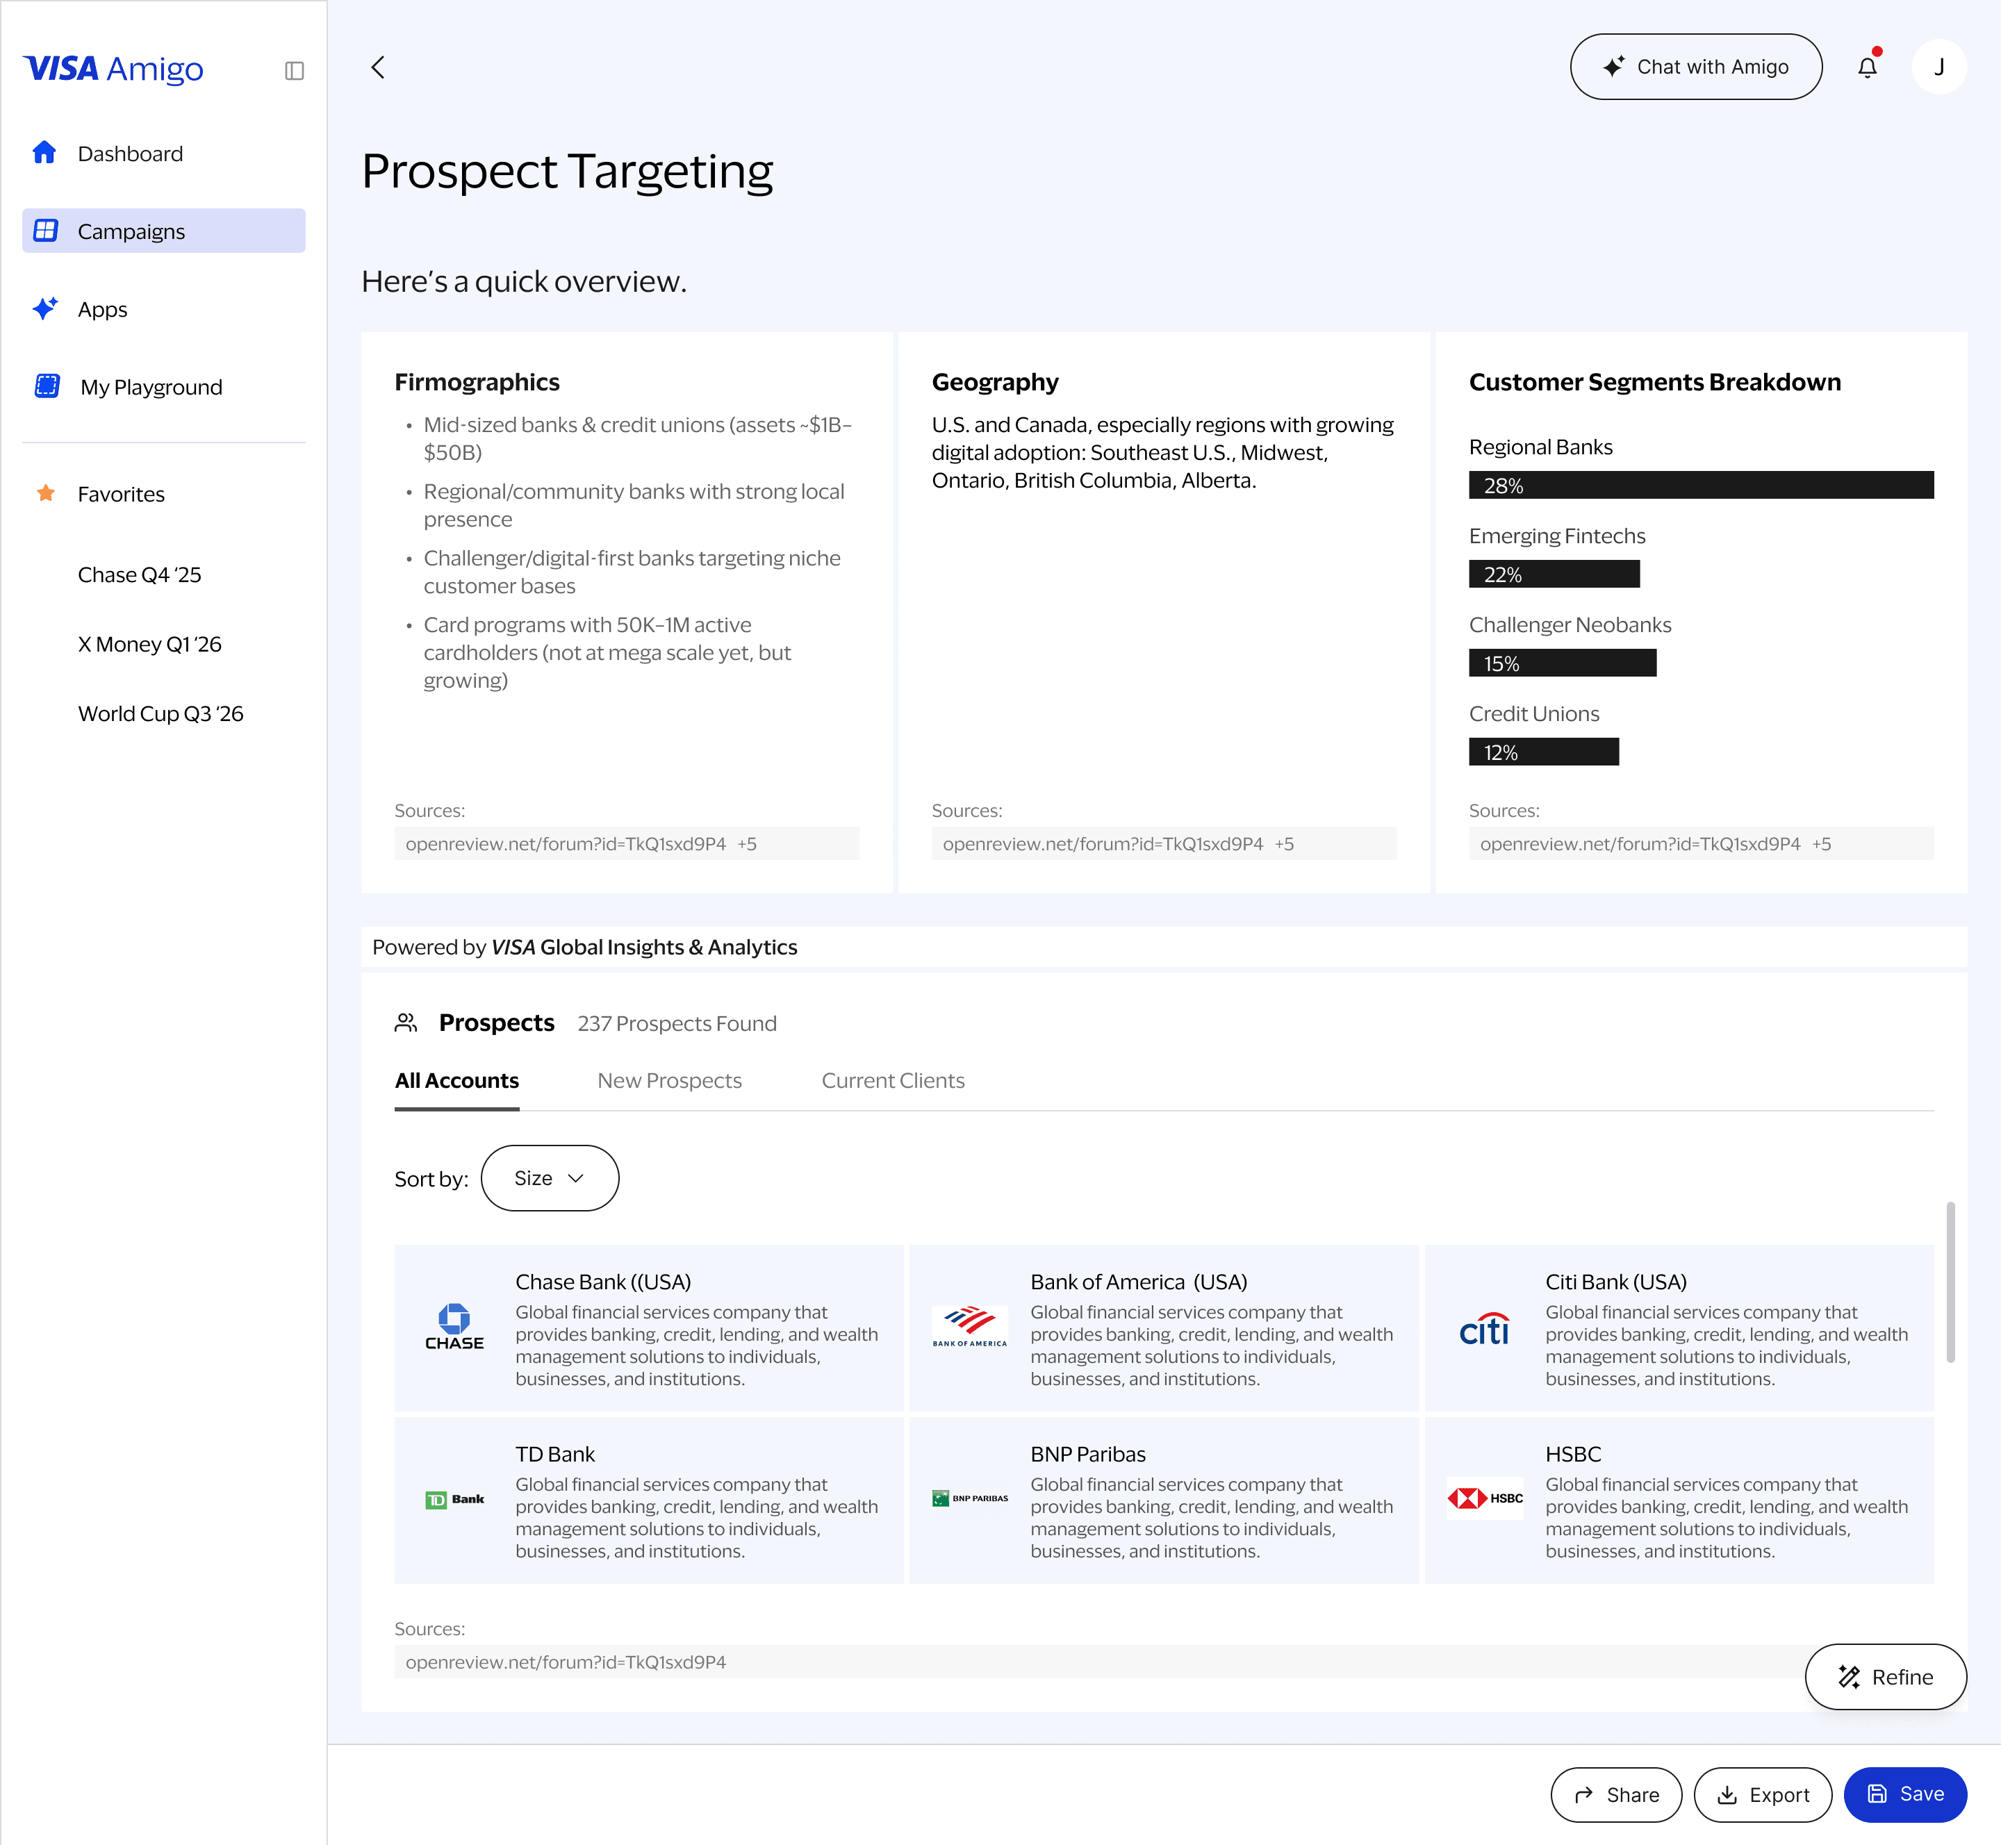Expand the +5 sources under Geography

click(1284, 843)
